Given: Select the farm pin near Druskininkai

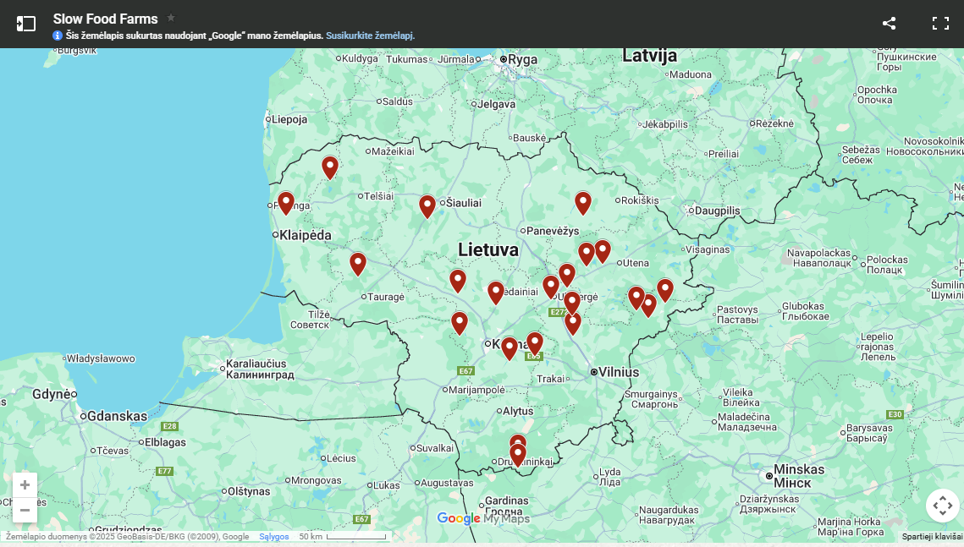Looking at the screenshot, I should (x=518, y=455).
